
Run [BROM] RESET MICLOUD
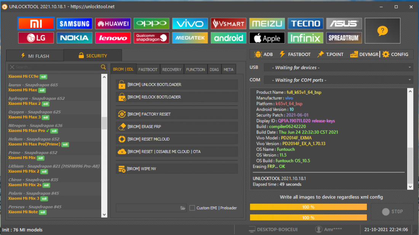[177, 139]
